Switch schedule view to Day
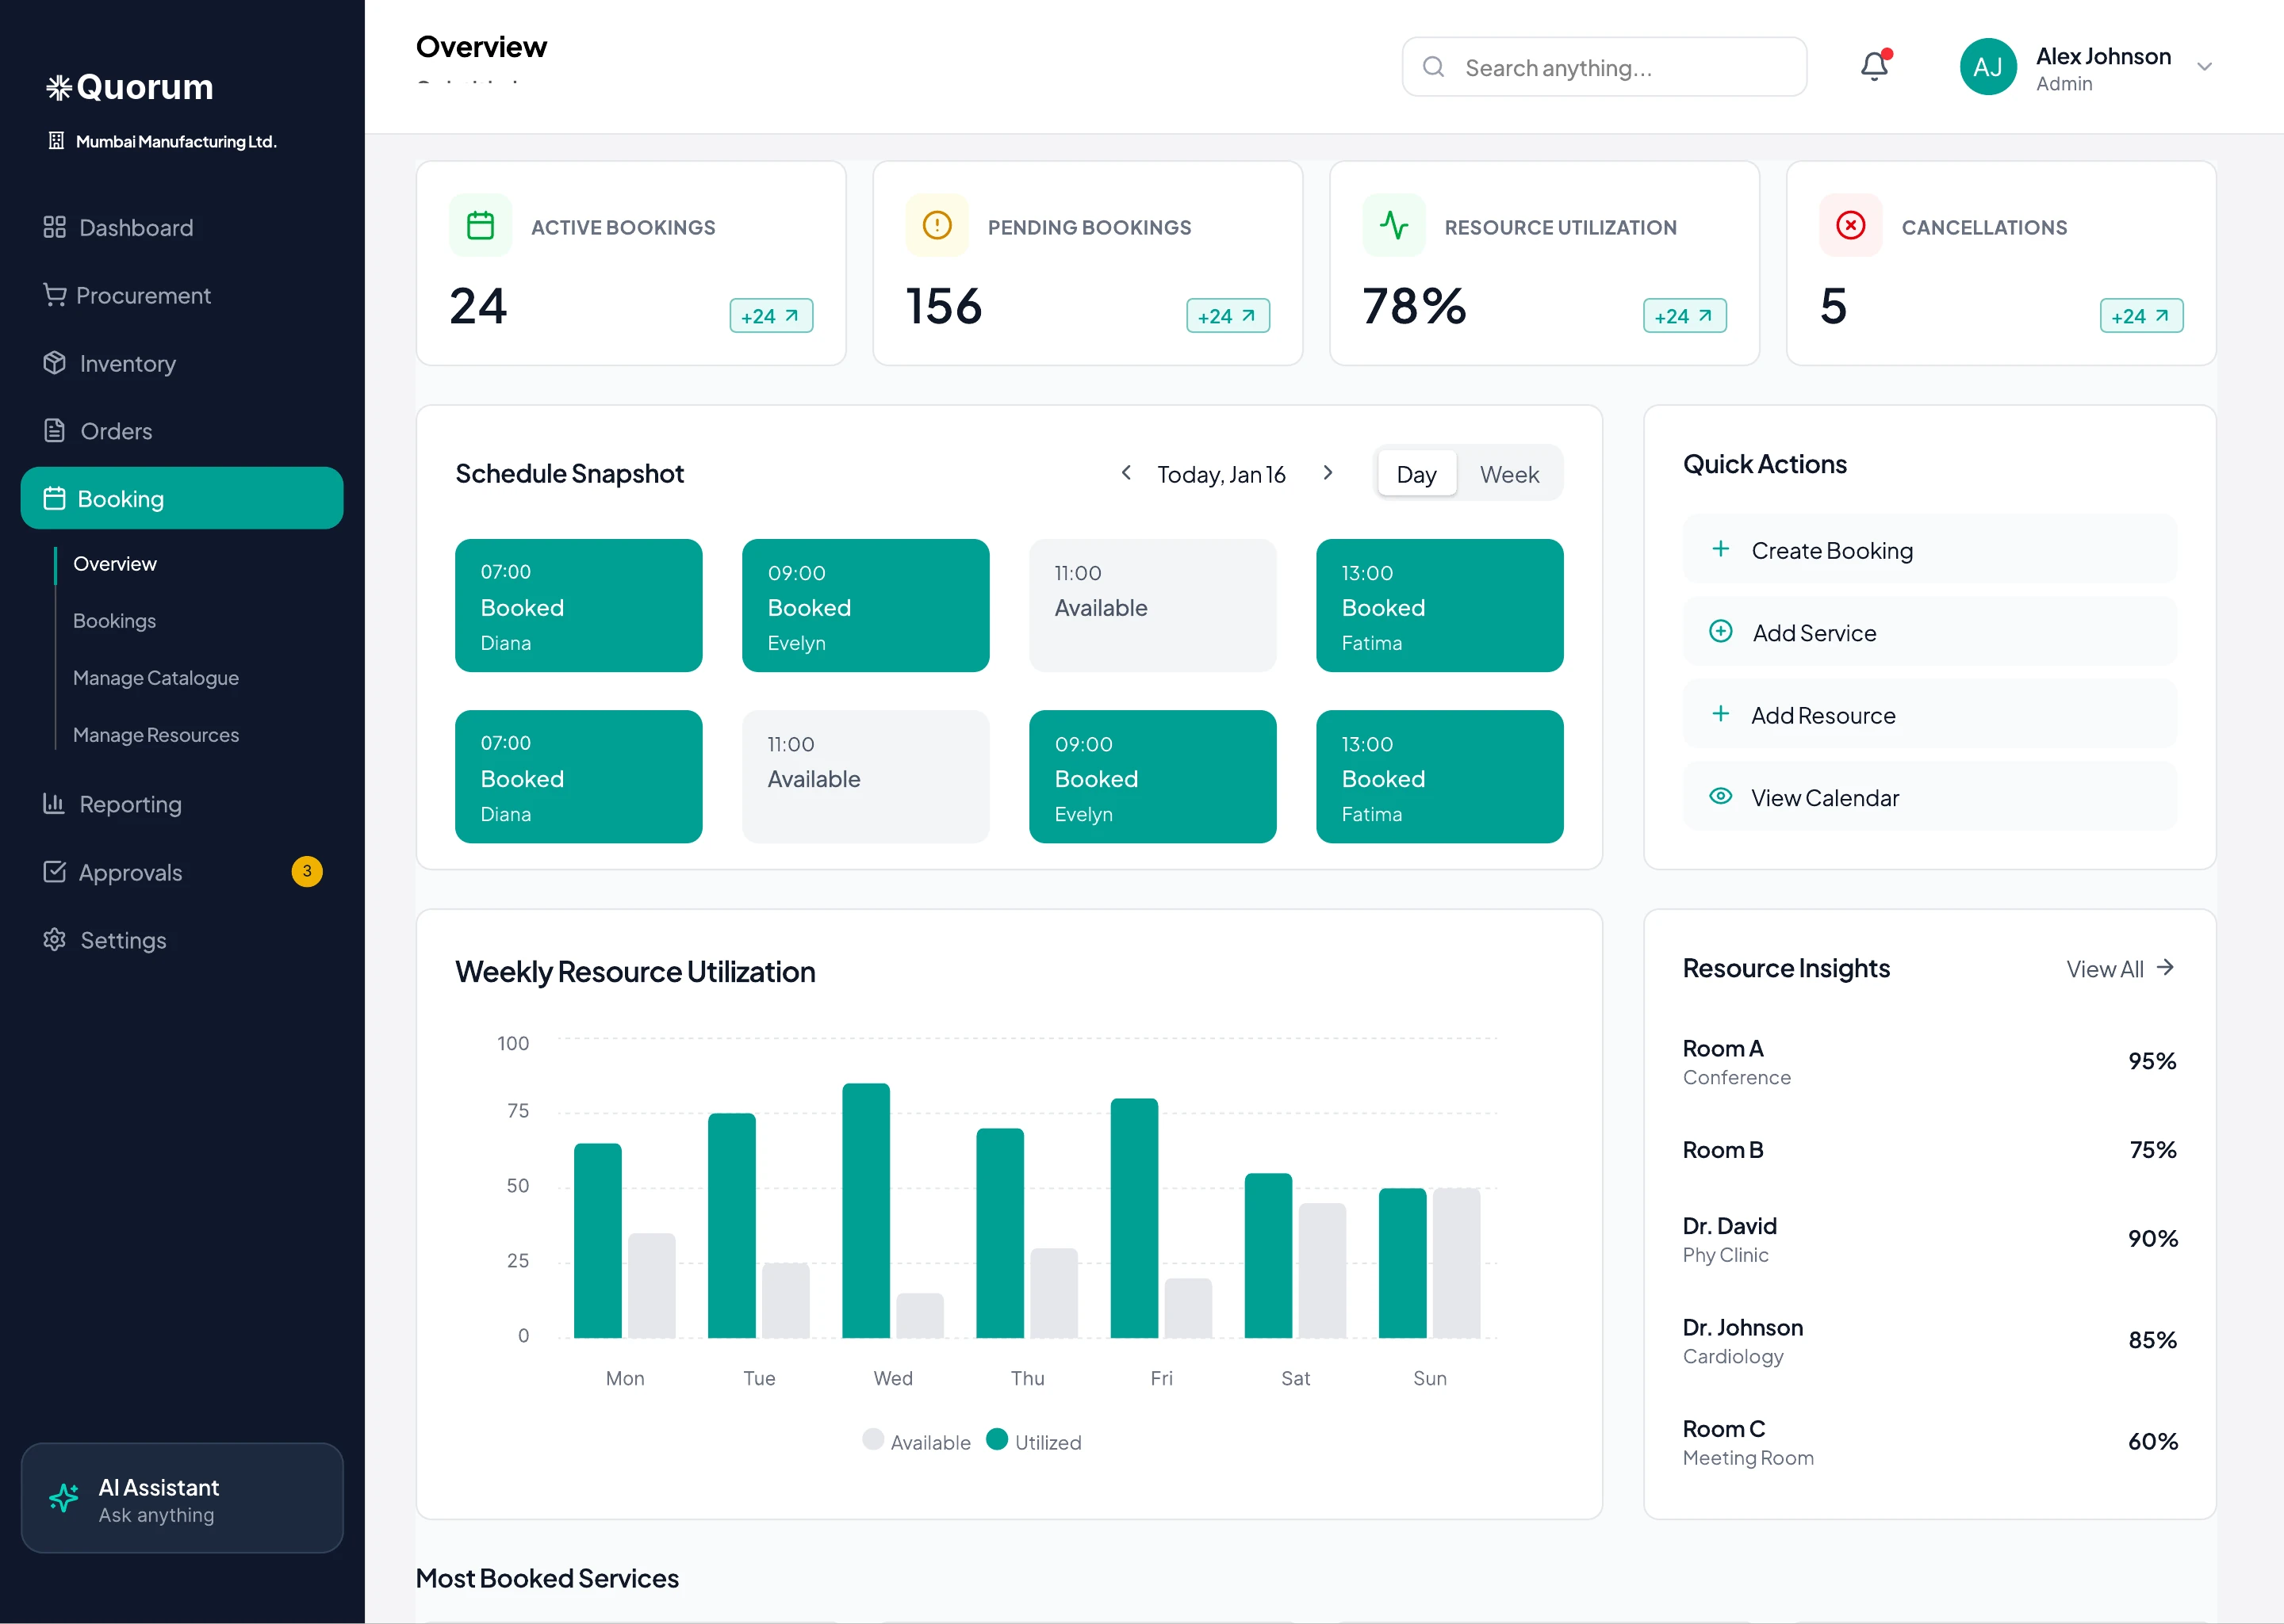The image size is (2284, 1624). (x=1416, y=474)
